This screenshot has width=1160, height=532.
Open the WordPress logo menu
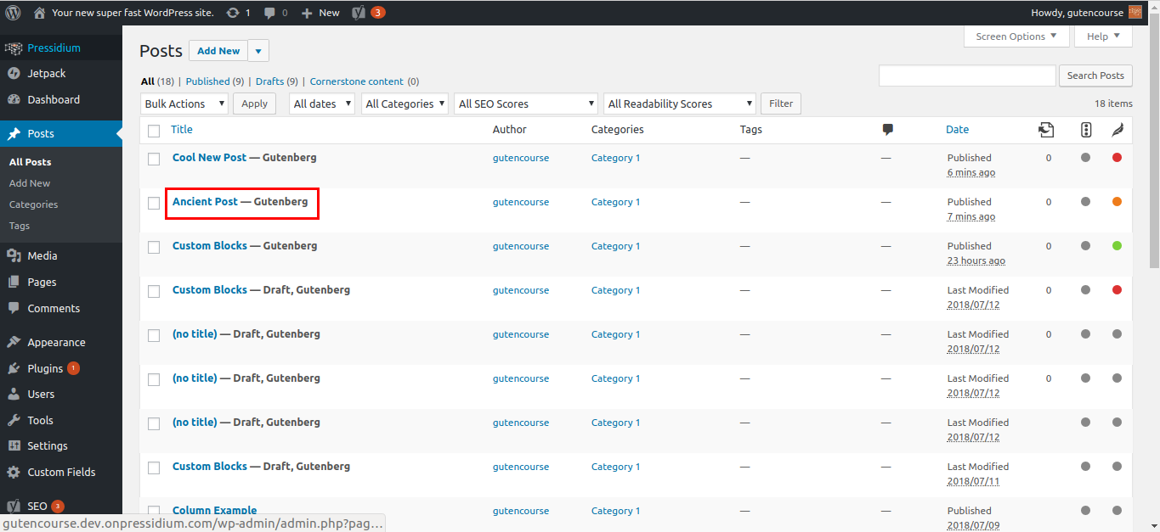pyautogui.click(x=14, y=13)
